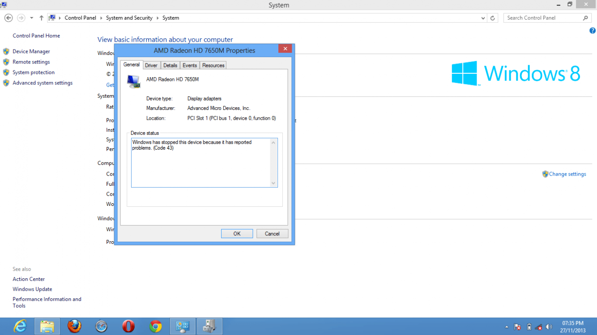Show the Resources tab
The height and width of the screenshot is (335, 597).
click(213, 65)
